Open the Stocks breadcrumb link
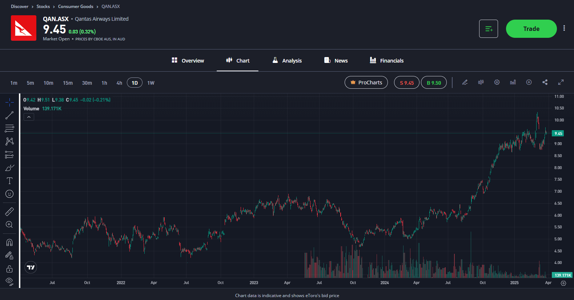Image resolution: width=574 pixels, height=300 pixels. pos(43,7)
